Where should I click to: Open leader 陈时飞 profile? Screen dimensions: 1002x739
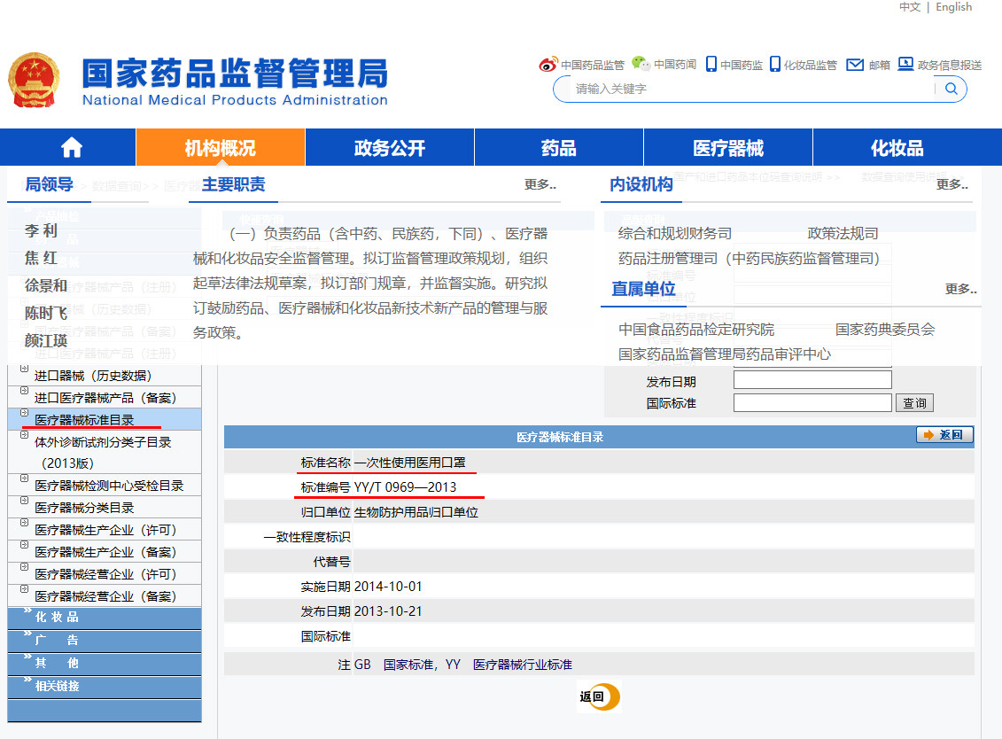click(46, 314)
